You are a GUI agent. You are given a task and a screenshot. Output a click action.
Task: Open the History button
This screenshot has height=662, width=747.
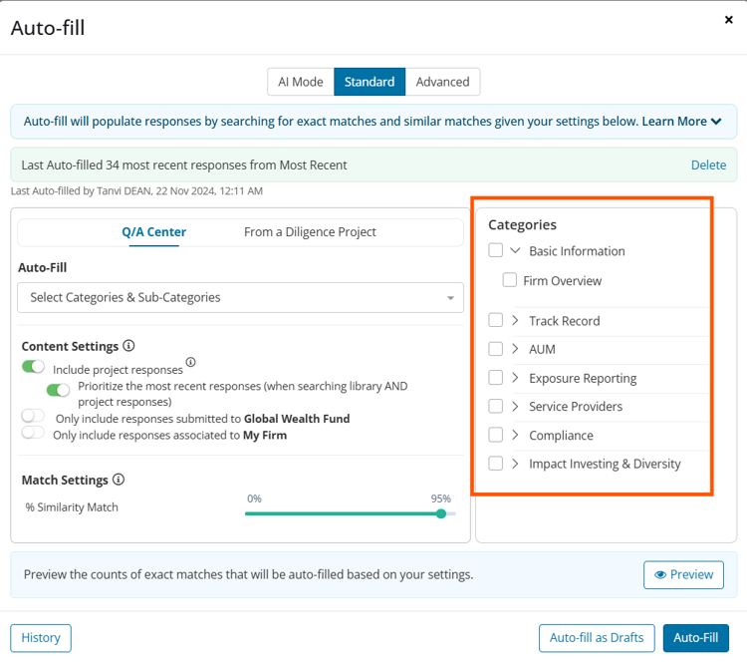(41, 638)
